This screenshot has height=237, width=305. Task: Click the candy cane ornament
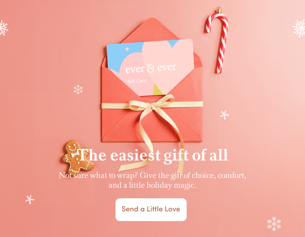(x=218, y=40)
